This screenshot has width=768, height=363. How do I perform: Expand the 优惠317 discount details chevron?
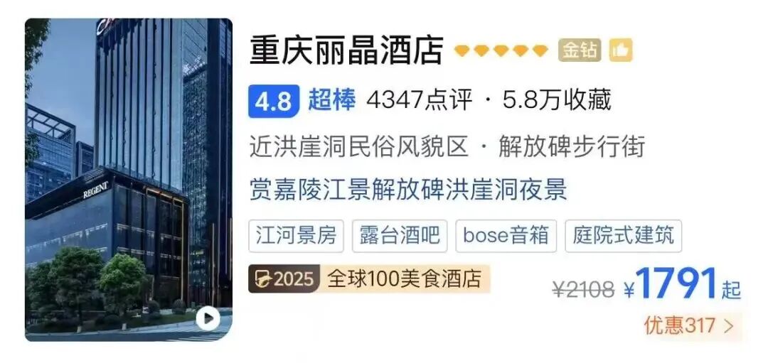(x=728, y=326)
